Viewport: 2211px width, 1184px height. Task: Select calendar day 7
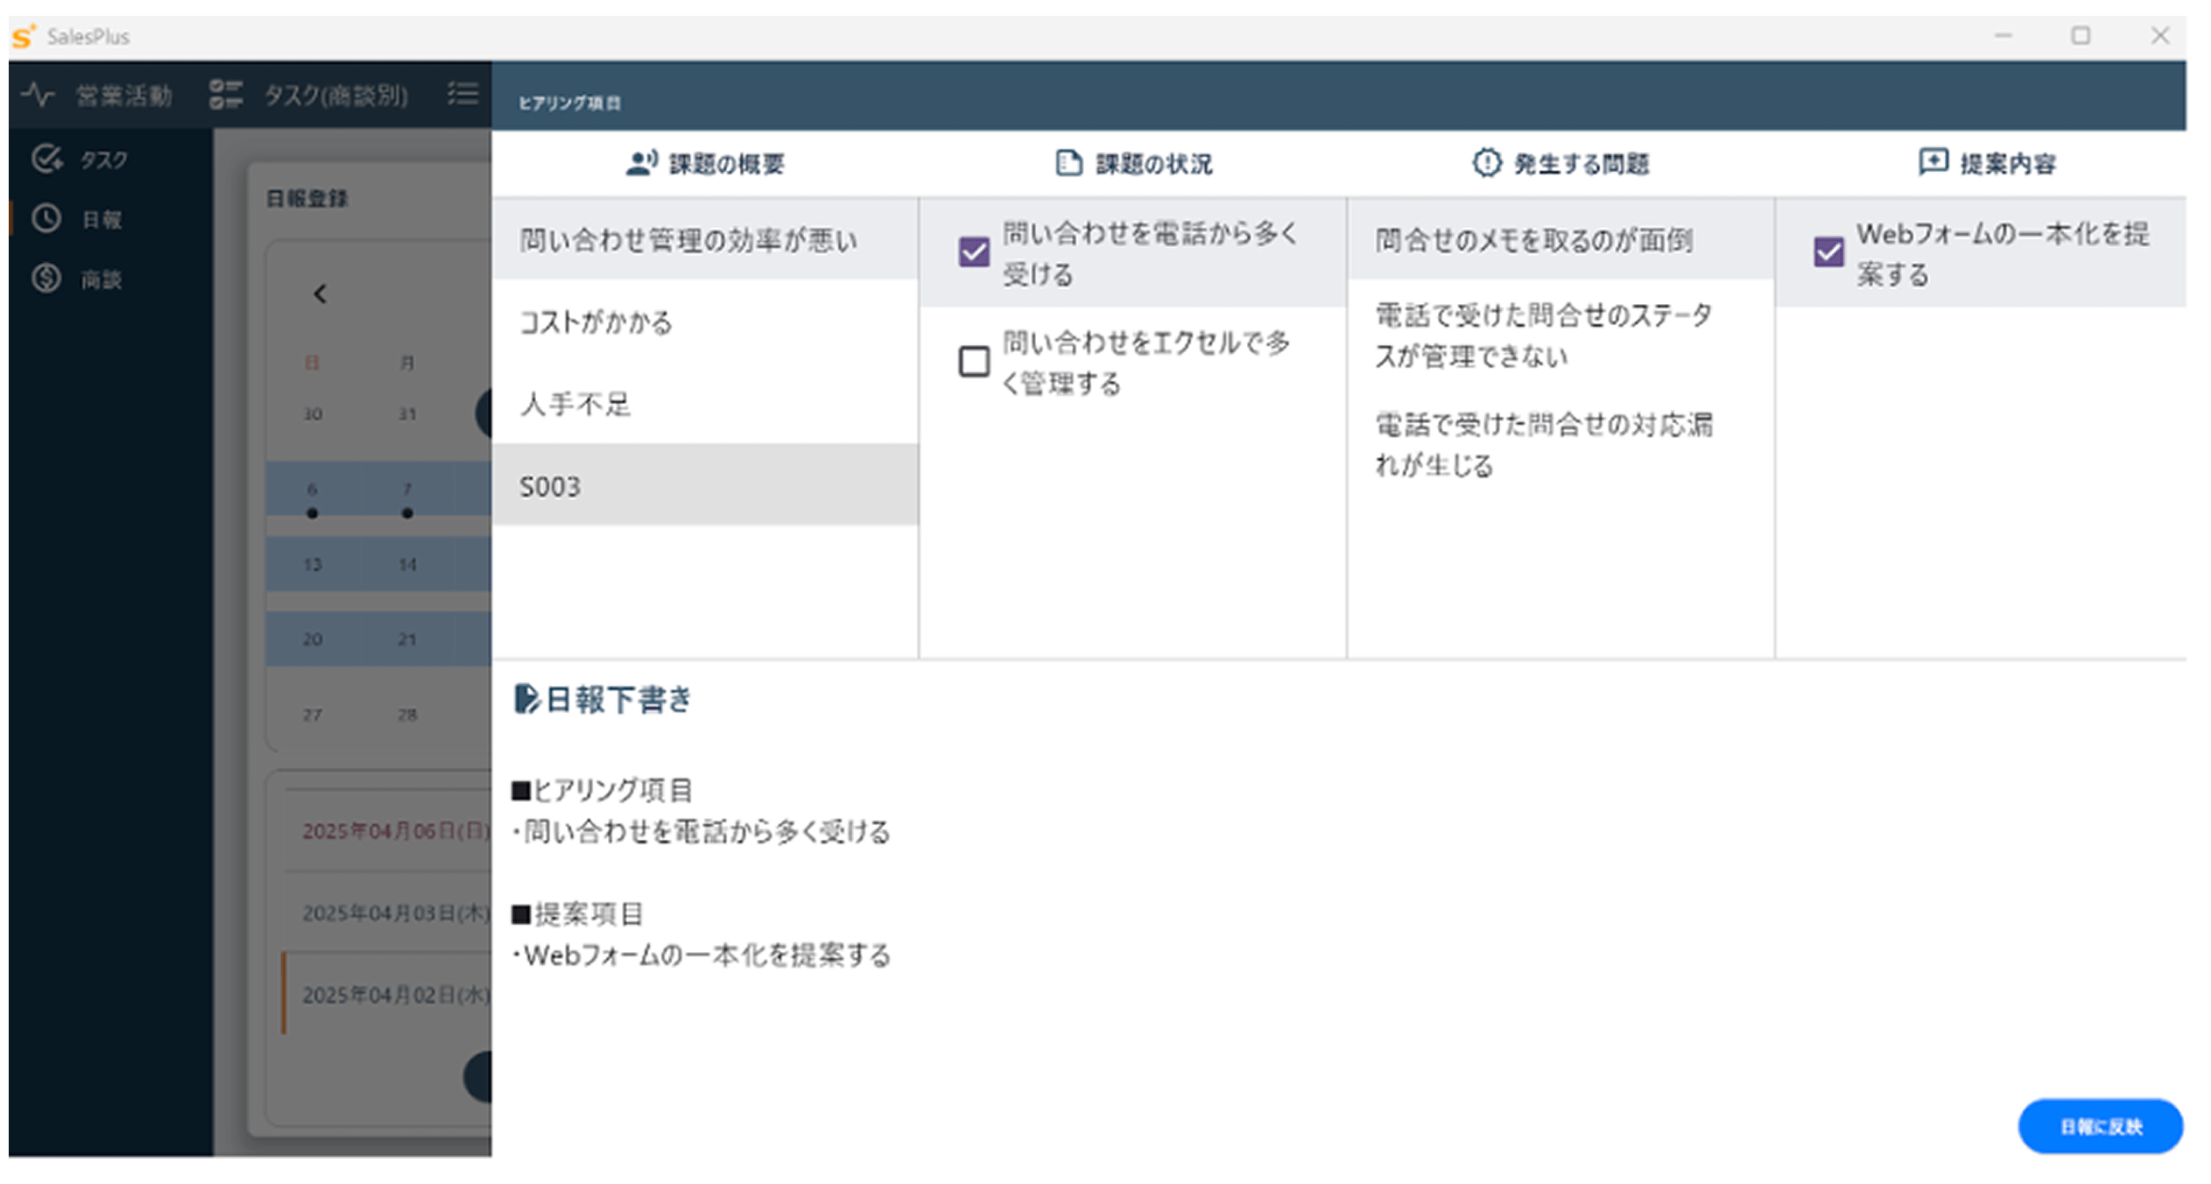pyautogui.click(x=407, y=489)
